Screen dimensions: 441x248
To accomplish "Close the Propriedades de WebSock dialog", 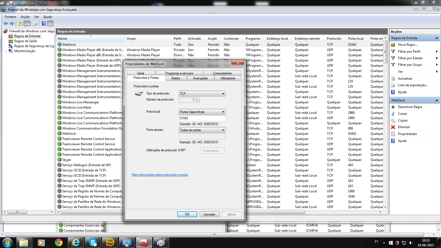I will [237, 63].
